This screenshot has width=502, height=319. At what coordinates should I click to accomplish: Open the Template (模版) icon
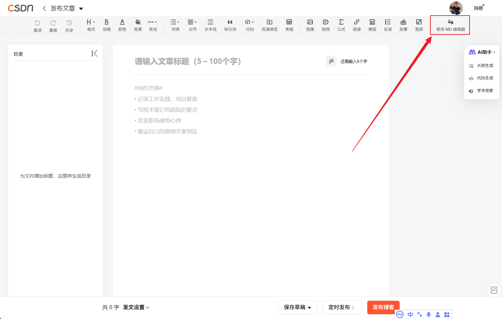[372, 25]
